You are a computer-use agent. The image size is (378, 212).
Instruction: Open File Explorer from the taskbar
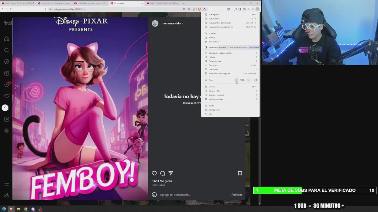tap(18, 209)
